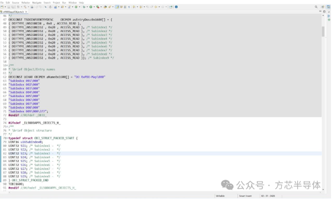This screenshot has width=334, height=199.
Task: Click the External Tools run icon
Action: [x=98, y=7]
